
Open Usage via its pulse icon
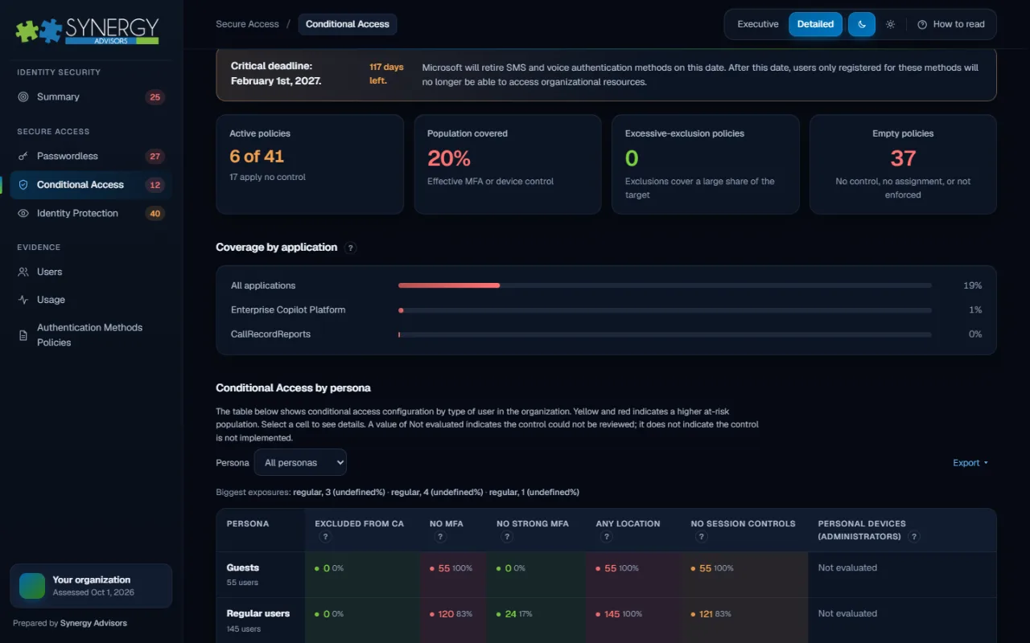click(x=23, y=300)
